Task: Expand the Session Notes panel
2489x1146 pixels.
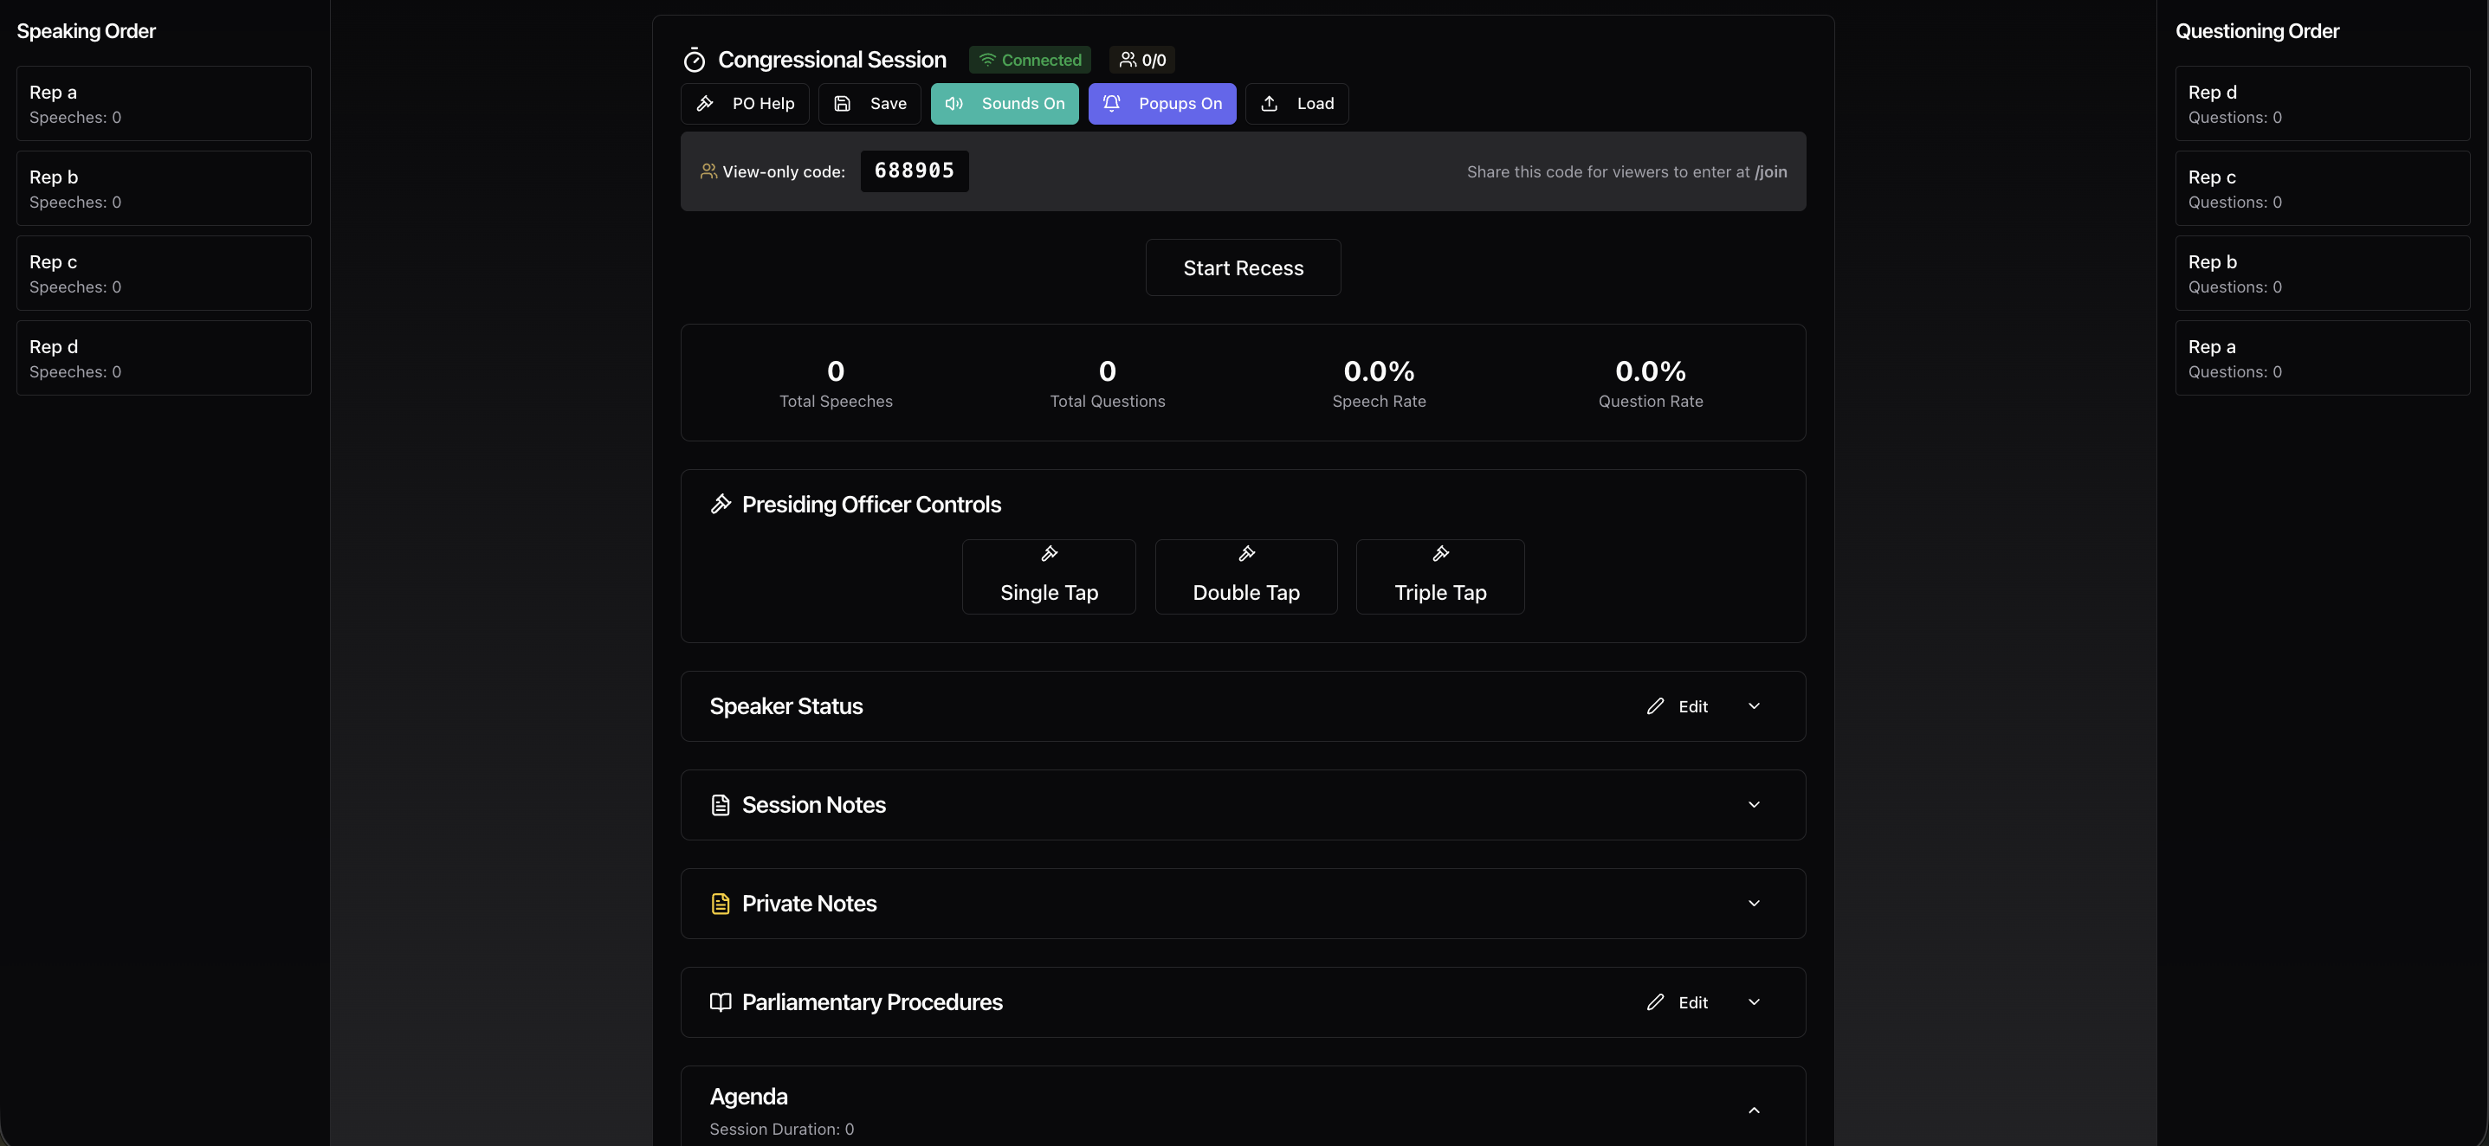Action: click(x=1754, y=804)
